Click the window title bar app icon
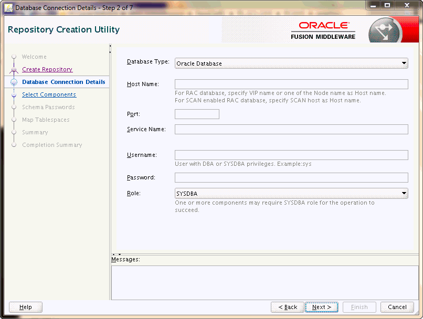 pos(8,8)
